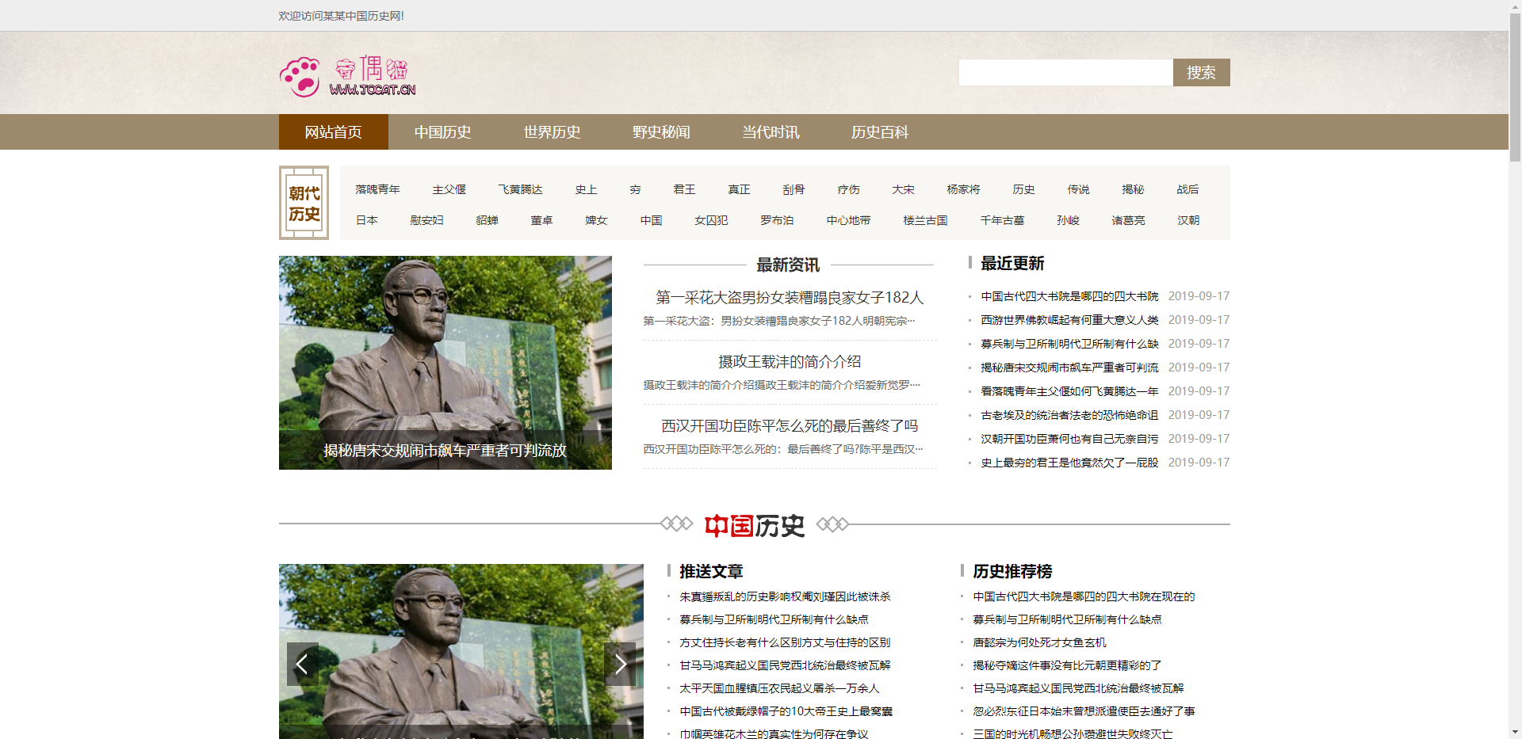Open recent update 汉朝开国功臣萧何也有自己无奈自污
The image size is (1522, 739).
[x=1070, y=439]
